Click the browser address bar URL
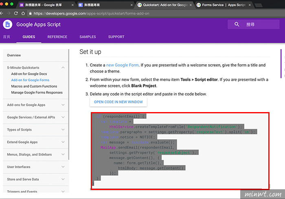Image resolution: width=285 pixels, height=199 pixels. click(91, 13)
